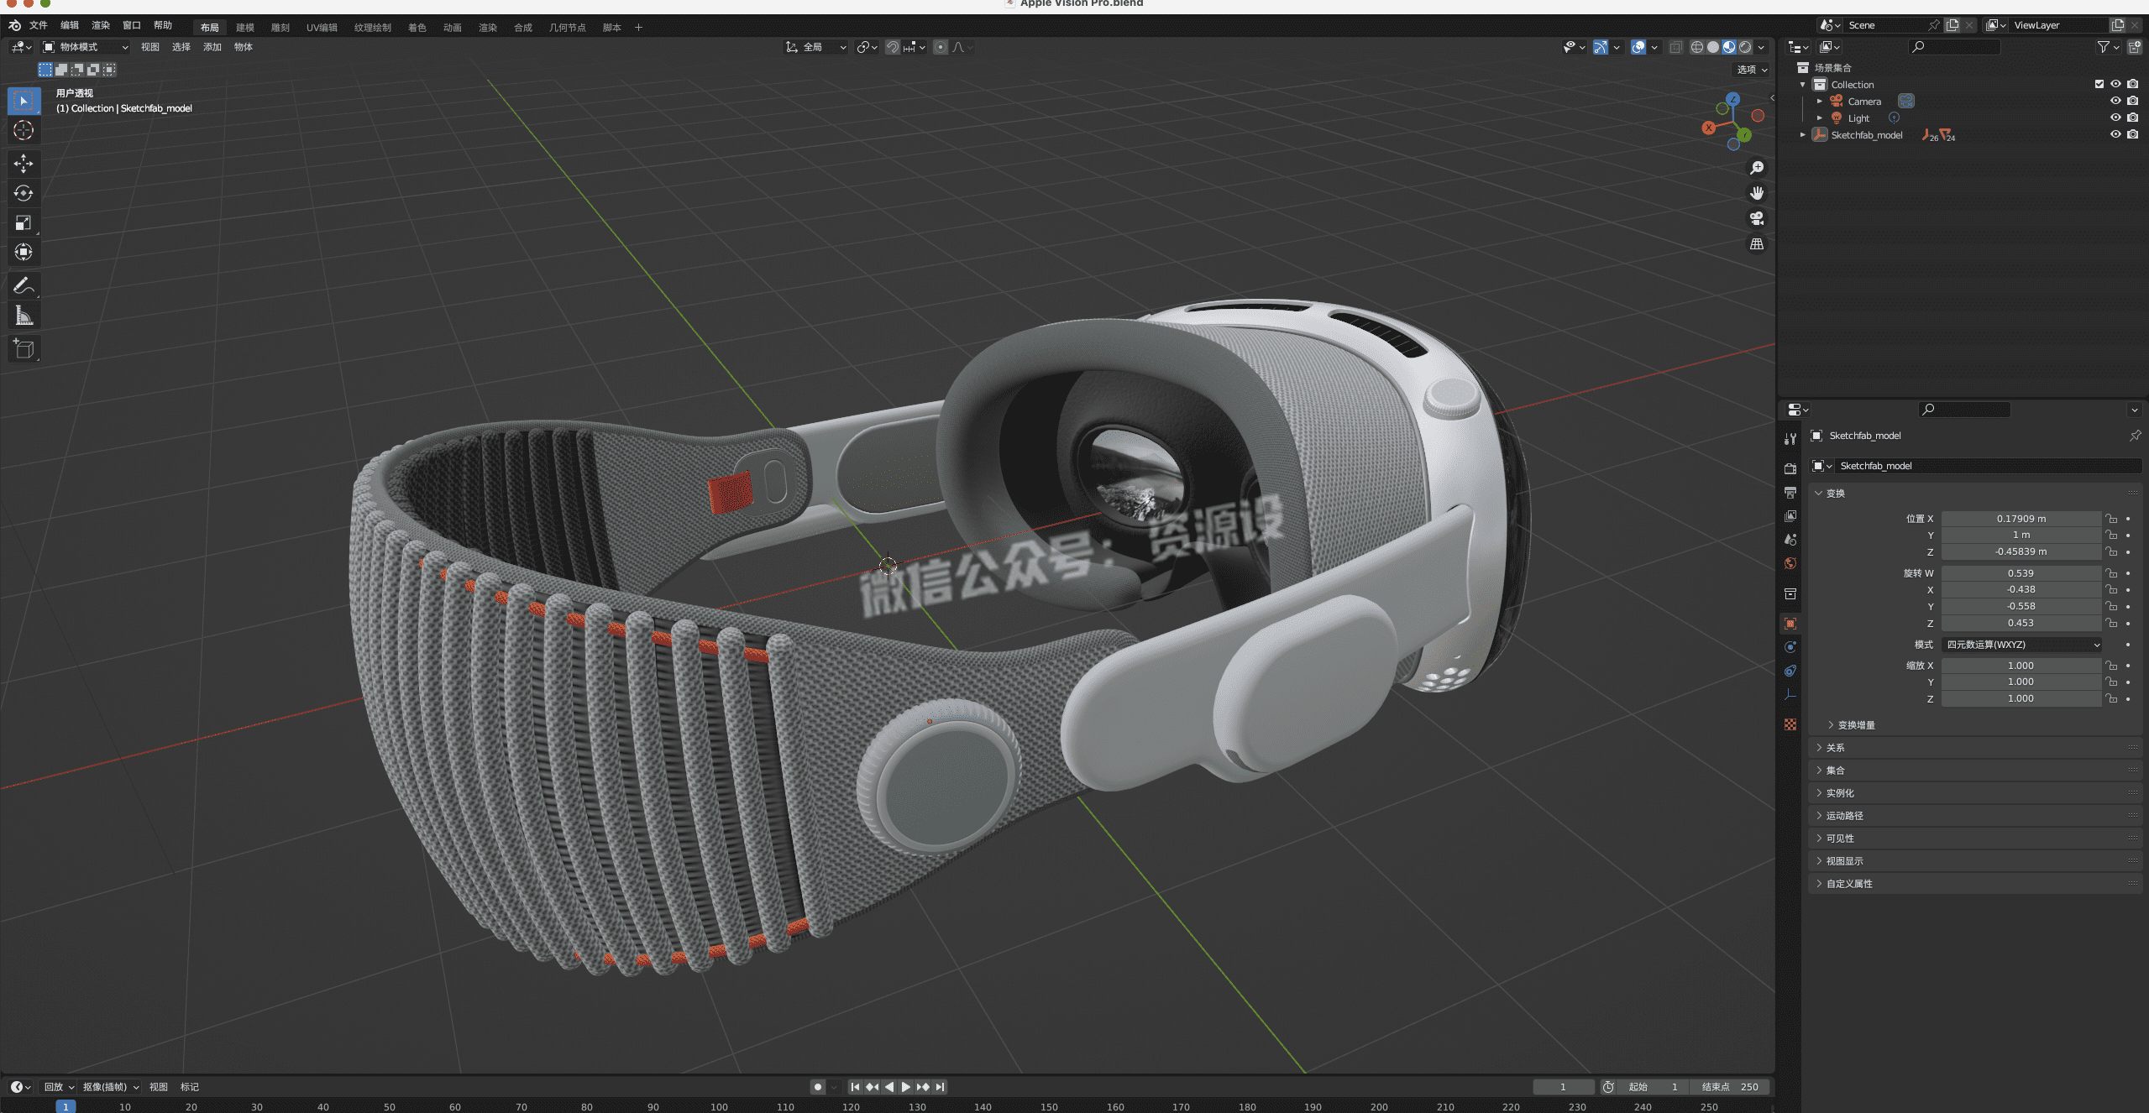Activate the 3D Cursor tool
Viewport: 2149px width, 1113px height.
(24, 130)
